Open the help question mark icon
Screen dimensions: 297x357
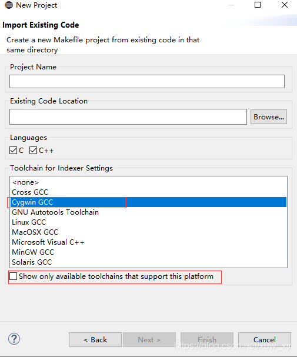point(14,339)
